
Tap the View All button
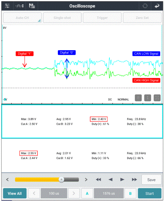coord(15,193)
